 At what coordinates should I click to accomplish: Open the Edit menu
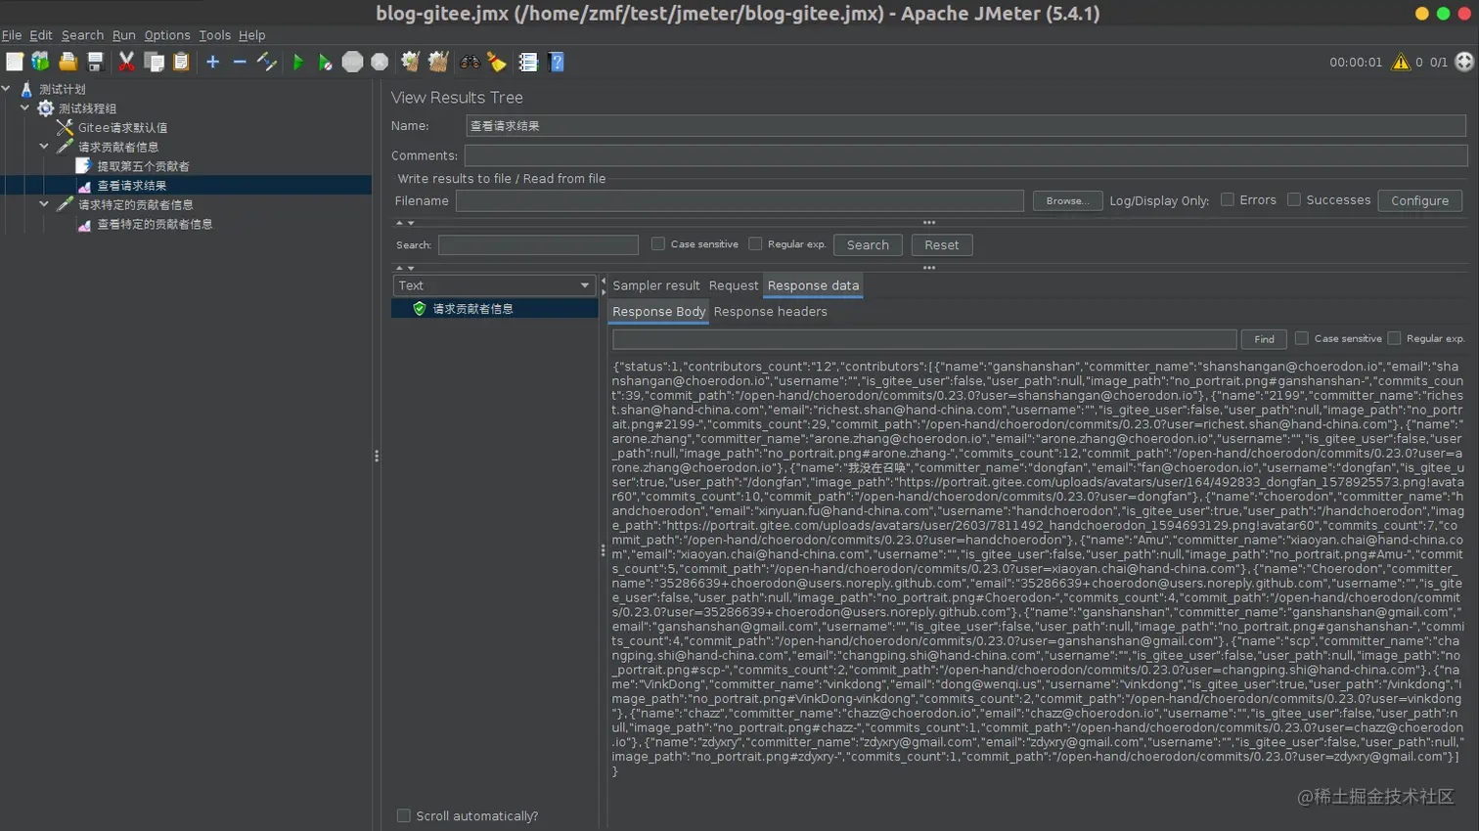41,35
